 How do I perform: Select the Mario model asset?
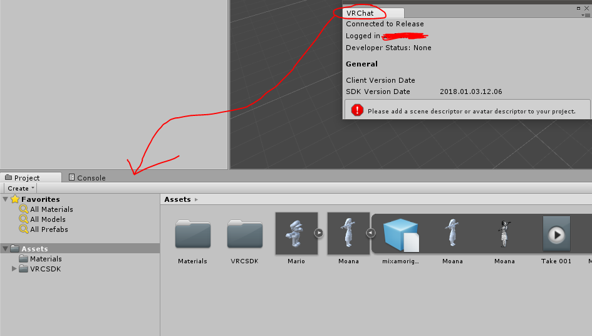click(296, 233)
